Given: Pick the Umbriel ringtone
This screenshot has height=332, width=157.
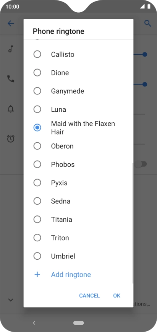Looking at the screenshot, I should pyautogui.click(x=78, y=256).
